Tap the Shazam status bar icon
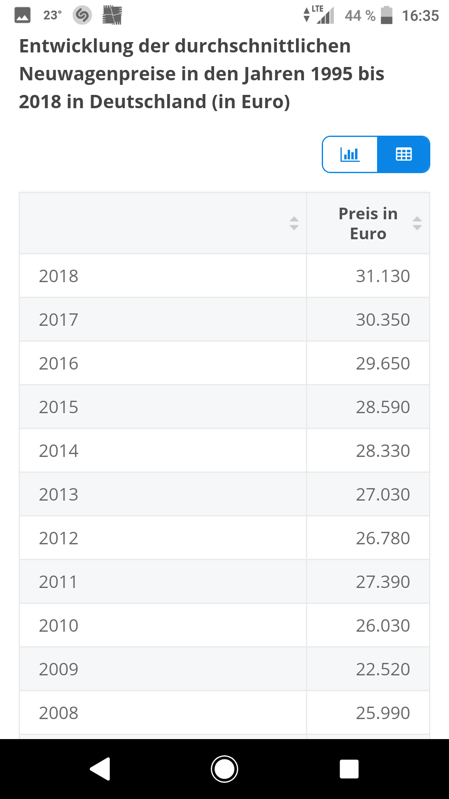This screenshot has width=449, height=799. click(82, 16)
